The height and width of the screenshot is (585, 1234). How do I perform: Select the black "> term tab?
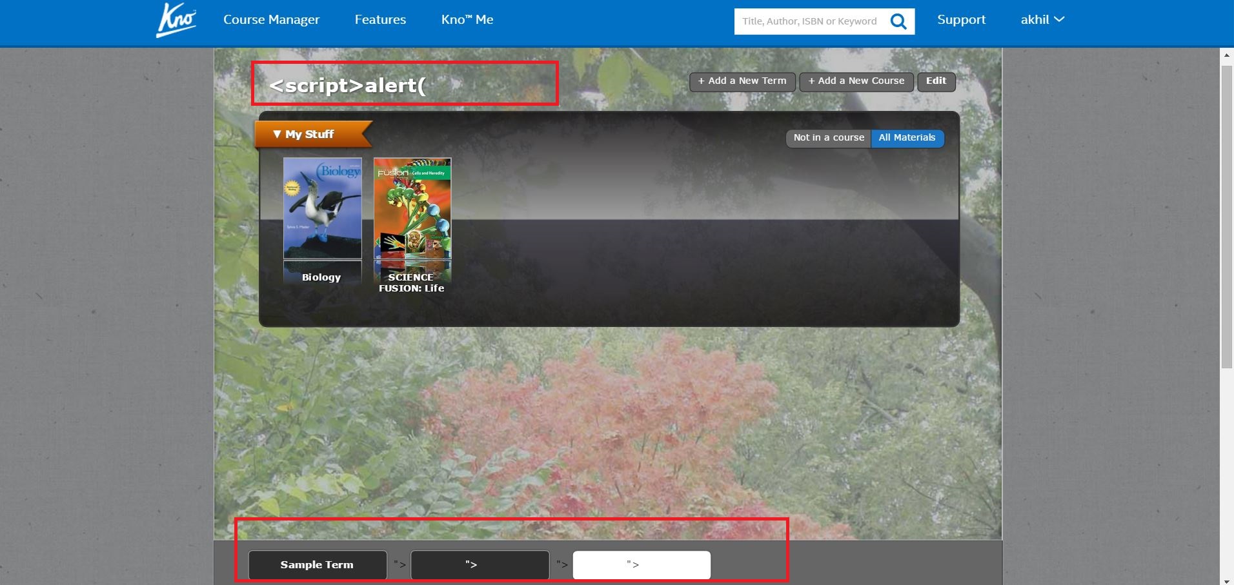click(x=480, y=565)
